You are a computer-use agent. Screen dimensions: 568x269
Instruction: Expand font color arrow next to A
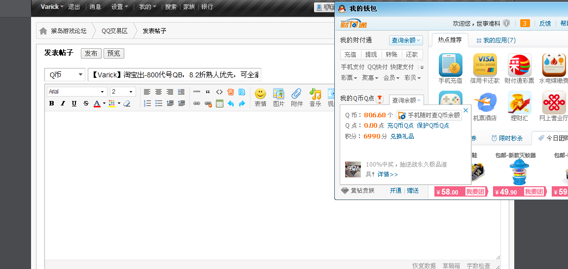coord(104,103)
